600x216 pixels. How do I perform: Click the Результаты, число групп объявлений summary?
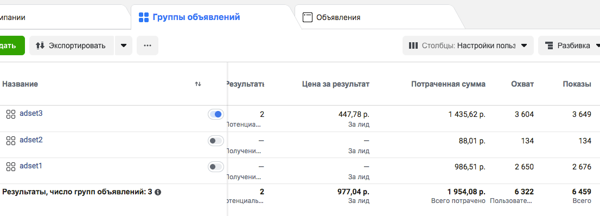77,192
